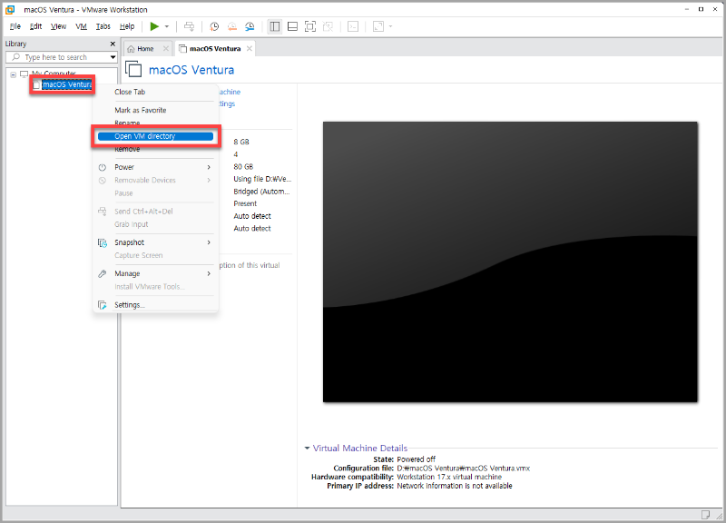Viewport: 726px width, 523px height.
Task: Click the green Power On play button
Action: point(154,26)
